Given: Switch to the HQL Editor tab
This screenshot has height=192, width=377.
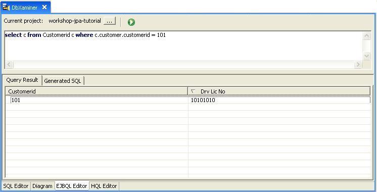Looking at the screenshot, I should [x=104, y=186].
